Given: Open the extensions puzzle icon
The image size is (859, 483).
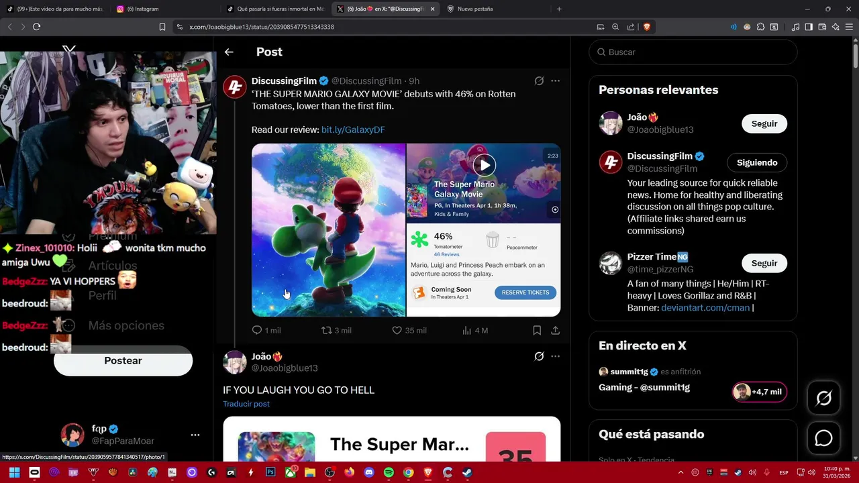Looking at the screenshot, I should pyautogui.click(x=760, y=27).
